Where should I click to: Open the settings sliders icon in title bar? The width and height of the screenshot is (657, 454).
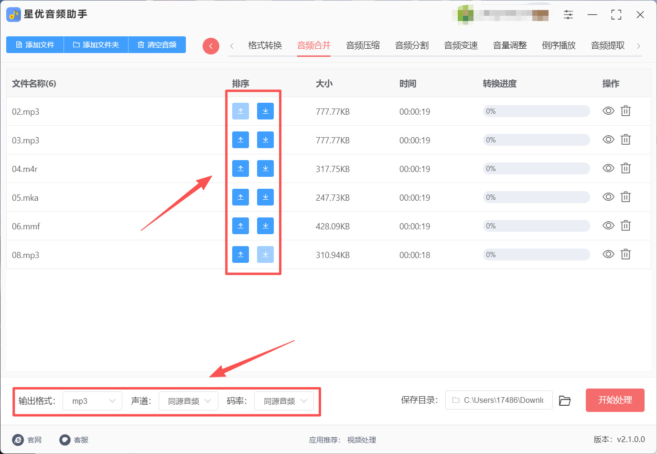(x=568, y=15)
